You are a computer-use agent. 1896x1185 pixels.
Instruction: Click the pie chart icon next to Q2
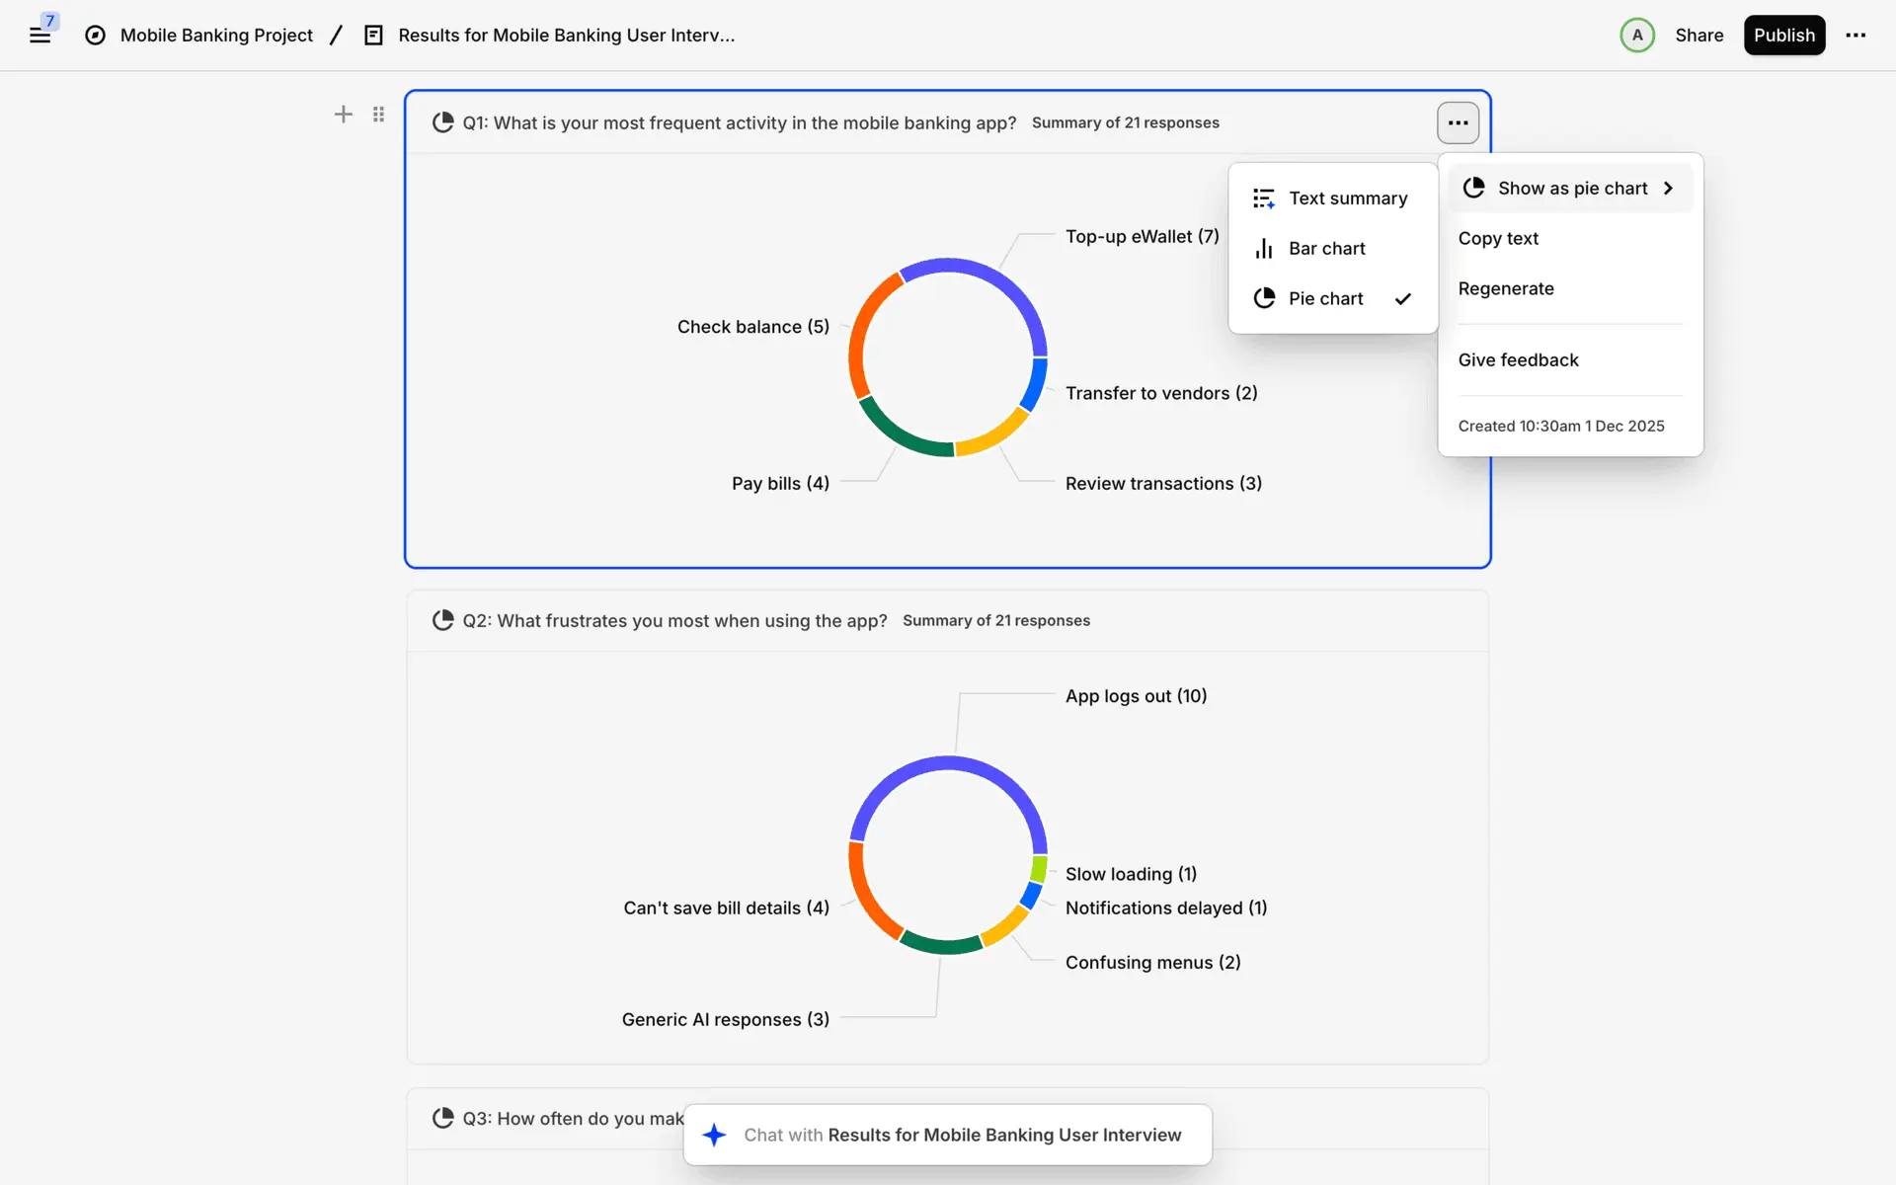[x=442, y=620]
